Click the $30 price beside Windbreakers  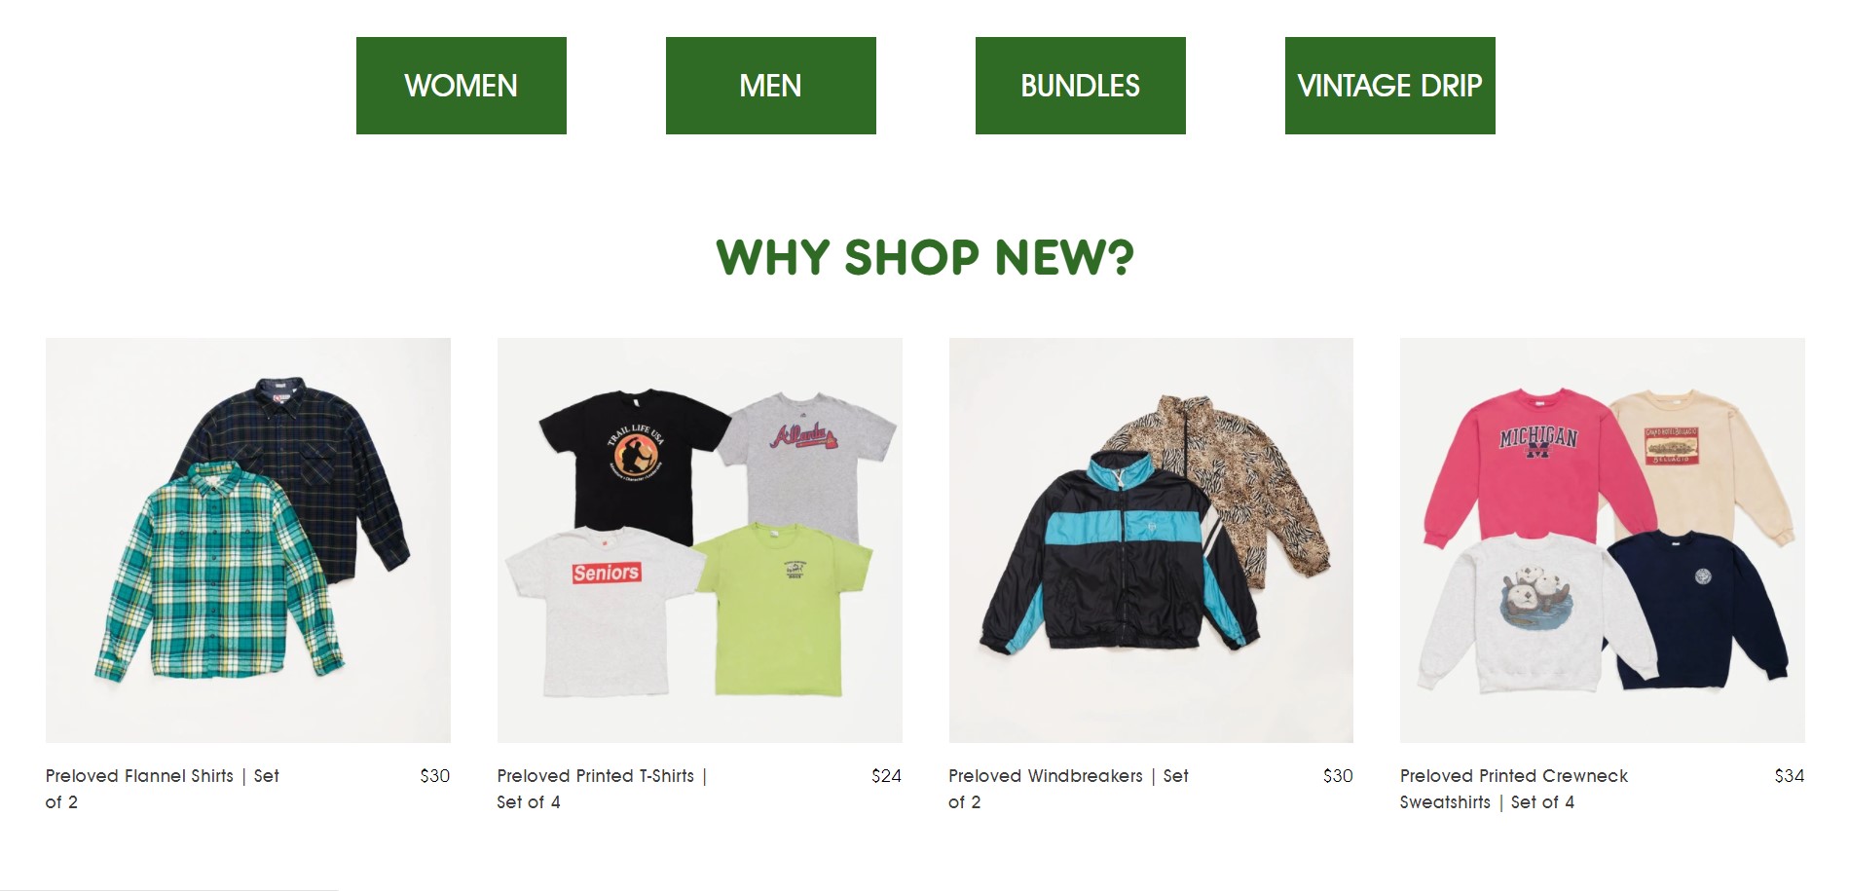[x=1338, y=776]
